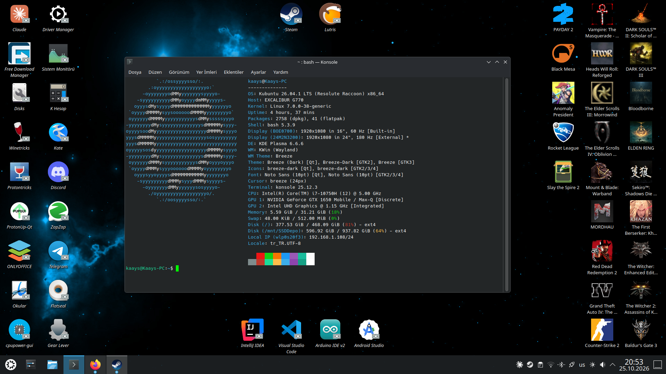Open the Steam desktop shortcut
Screen dimensions: 666x374
pyautogui.click(x=291, y=15)
